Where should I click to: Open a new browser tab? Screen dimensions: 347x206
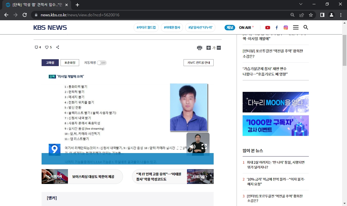[77, 5]
